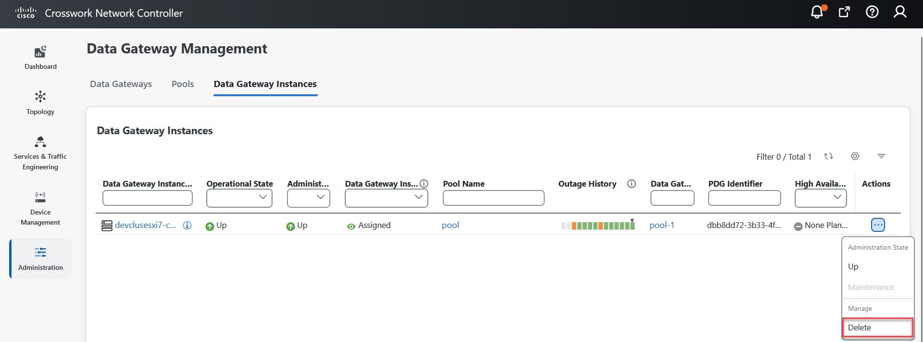Open Topology in sidebar

[x=40, y=103]
